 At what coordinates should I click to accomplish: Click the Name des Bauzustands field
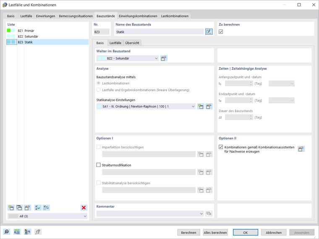point(159,32)
